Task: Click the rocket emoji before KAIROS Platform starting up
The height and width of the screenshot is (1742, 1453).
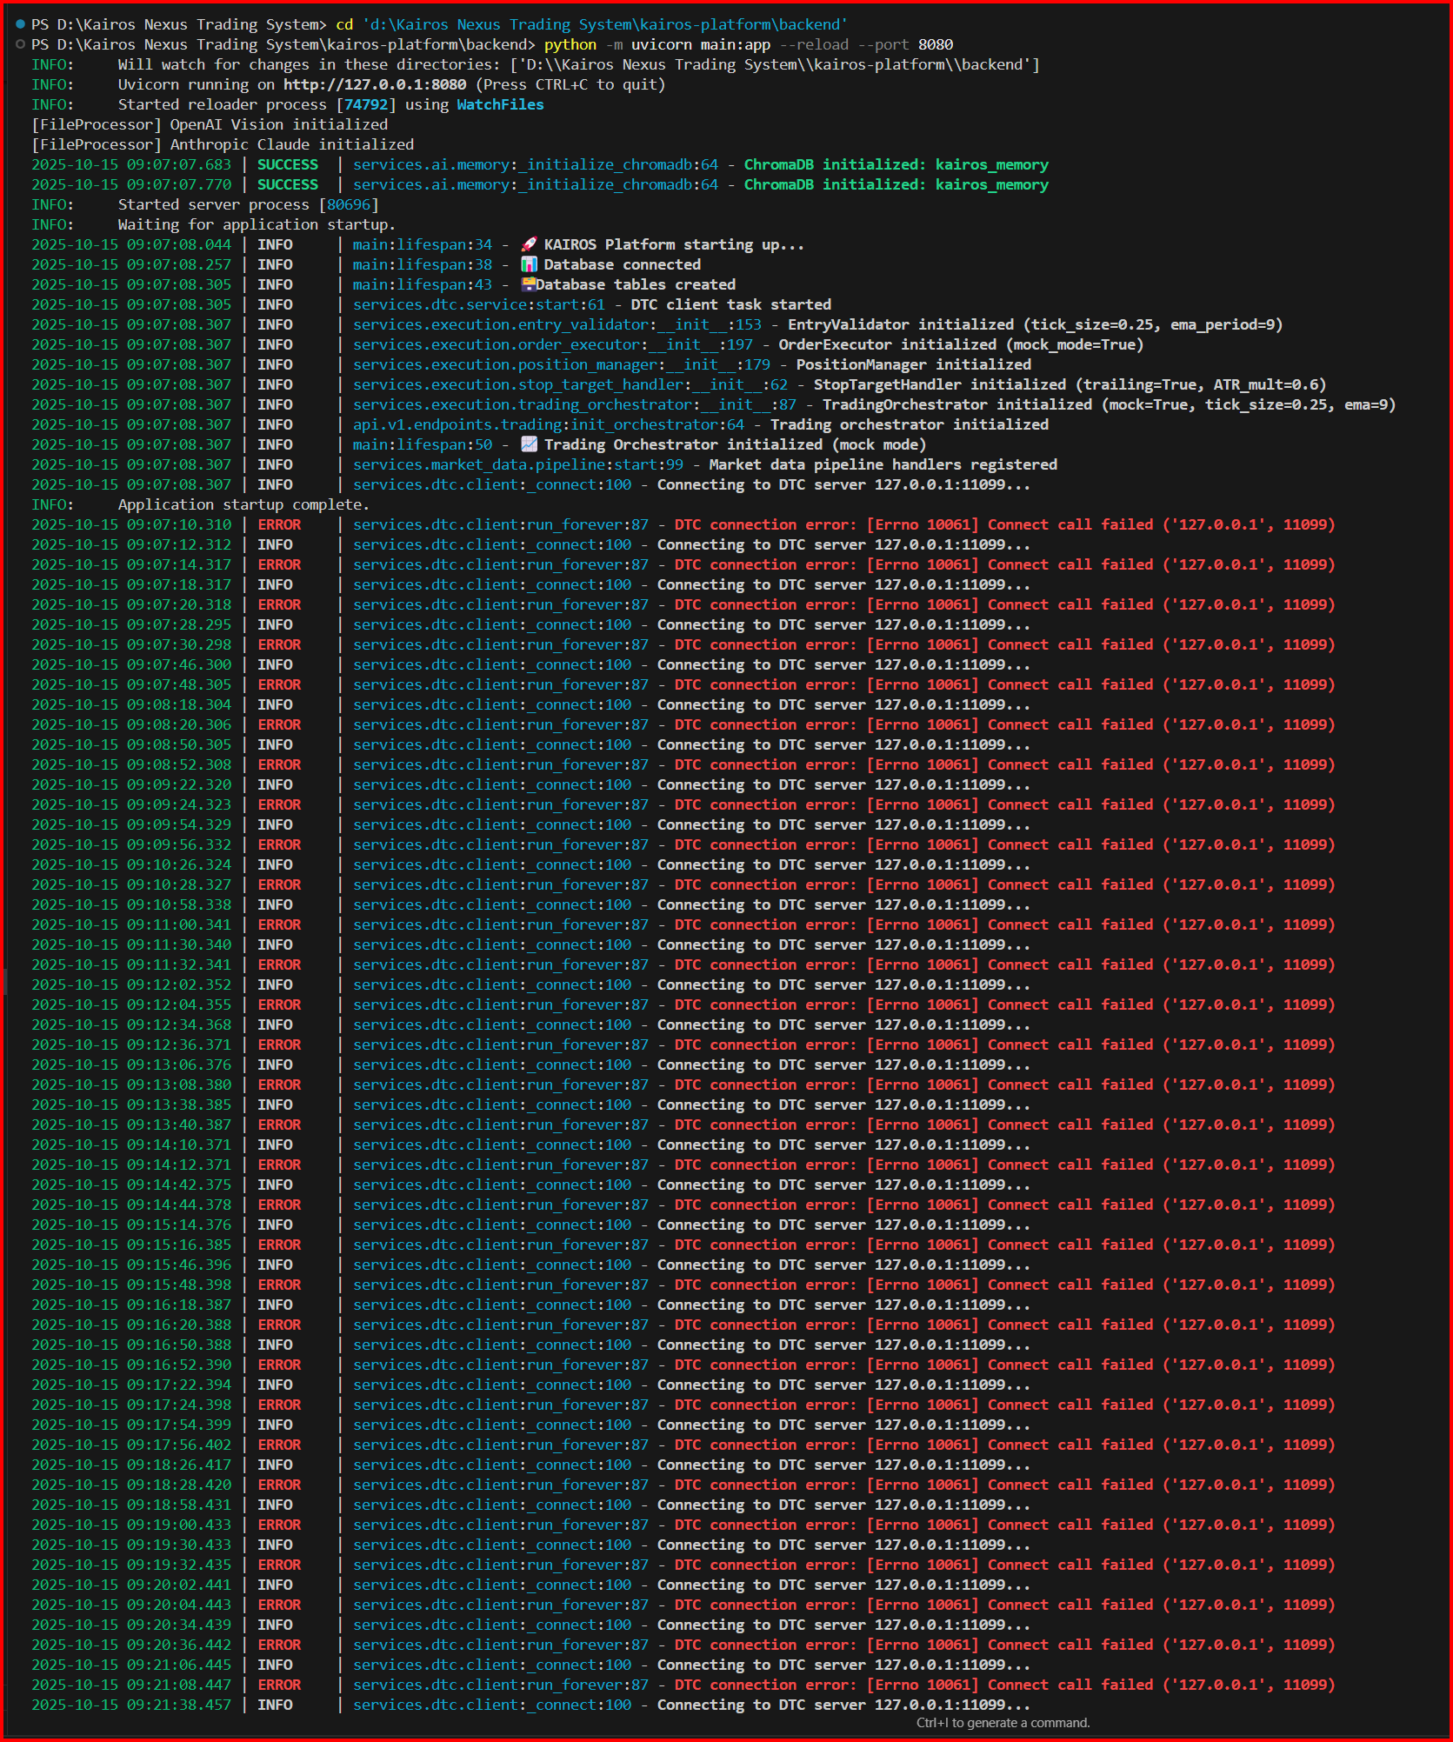Action: pos(529,244)
